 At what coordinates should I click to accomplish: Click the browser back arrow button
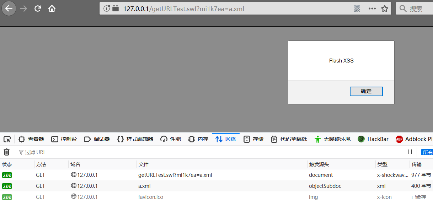(9, 9)
